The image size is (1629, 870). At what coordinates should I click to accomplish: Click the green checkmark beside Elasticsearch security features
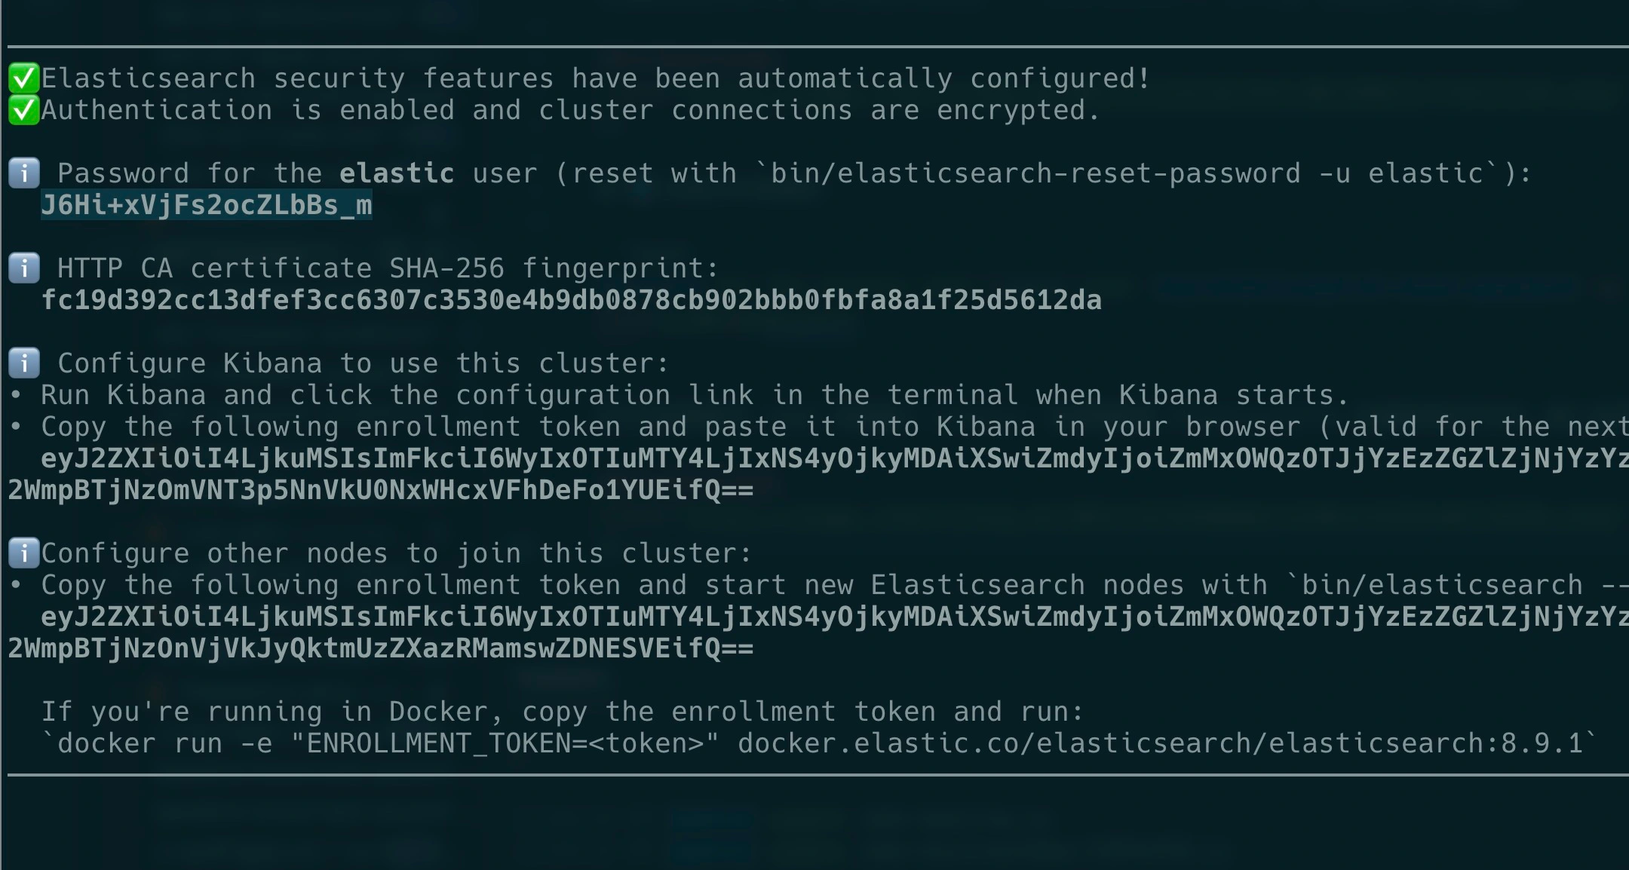tap(23, 78)
